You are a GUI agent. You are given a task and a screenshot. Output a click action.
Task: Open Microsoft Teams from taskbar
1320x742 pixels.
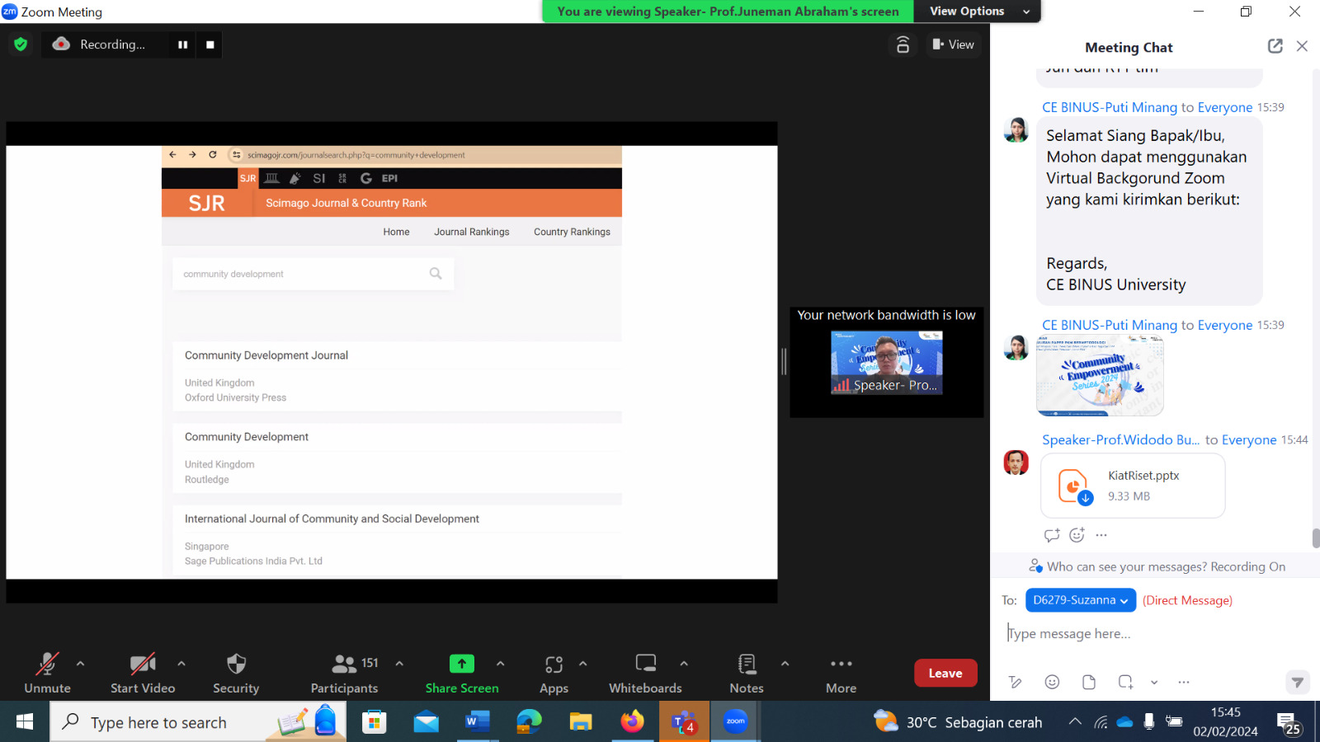point(684,722)
